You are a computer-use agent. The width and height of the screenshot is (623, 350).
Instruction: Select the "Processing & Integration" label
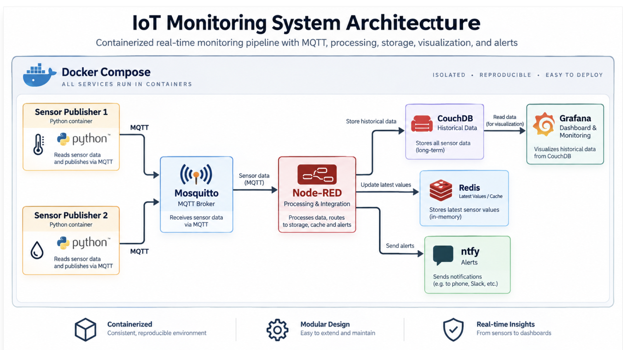(x=317, y=204)
